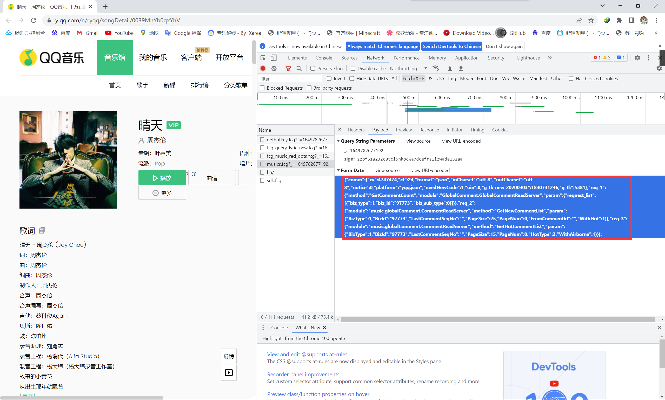Activate the inspect element picker

tap(263, 58)
